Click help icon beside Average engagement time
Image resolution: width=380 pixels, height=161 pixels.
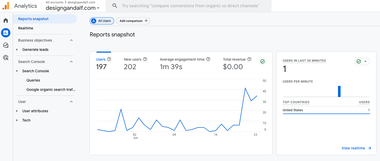[x=208, y=59]
